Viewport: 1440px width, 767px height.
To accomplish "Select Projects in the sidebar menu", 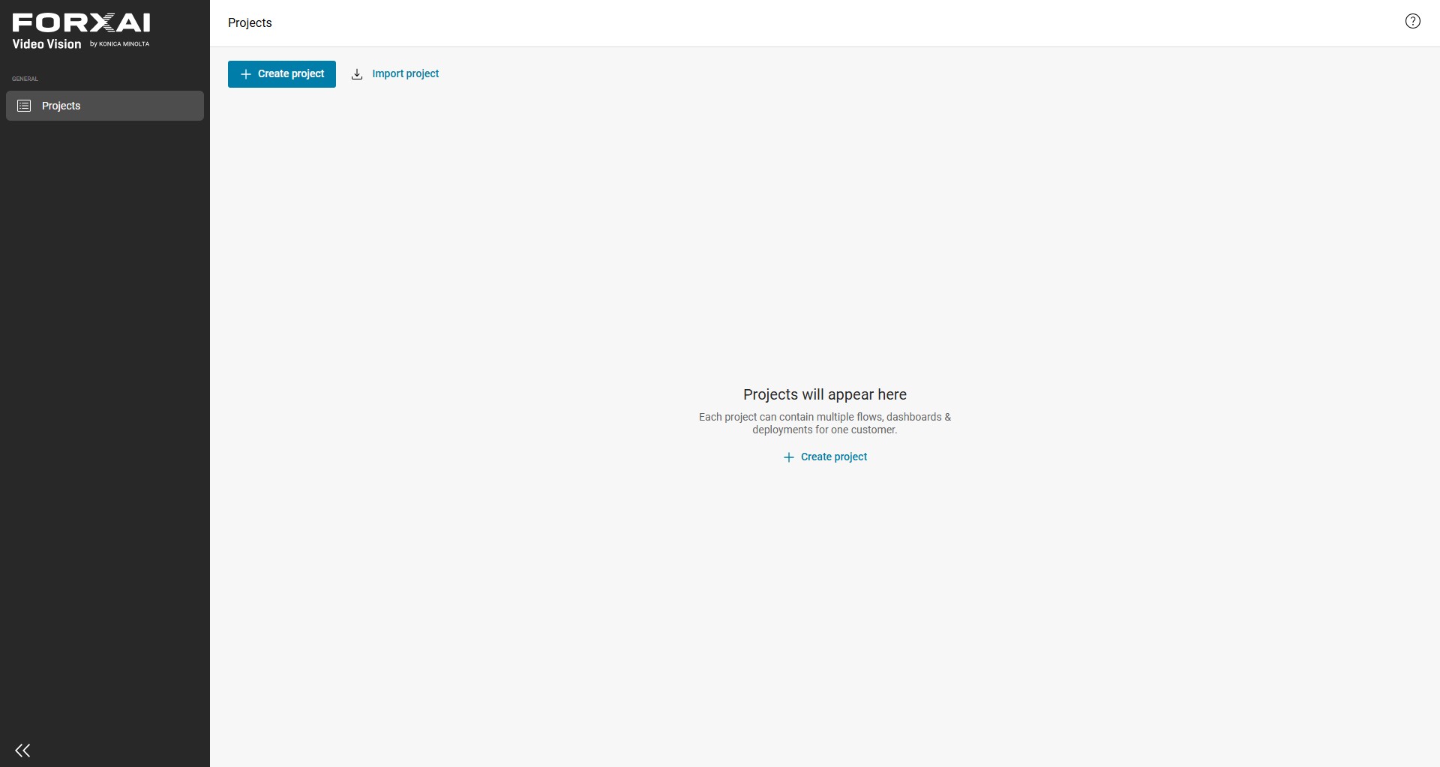I will [x=105, y=106].
